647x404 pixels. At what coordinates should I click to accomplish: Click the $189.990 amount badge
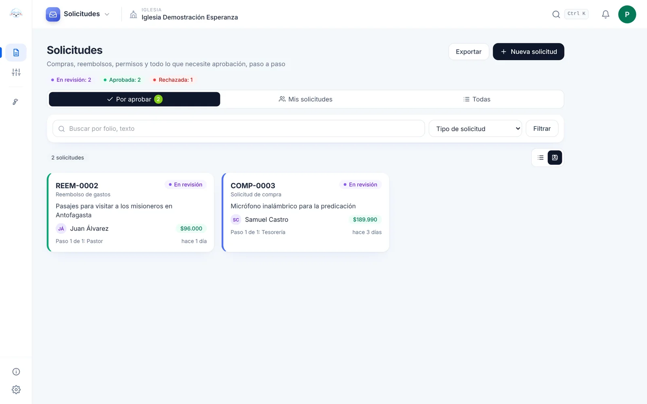[x=365, y=220]
